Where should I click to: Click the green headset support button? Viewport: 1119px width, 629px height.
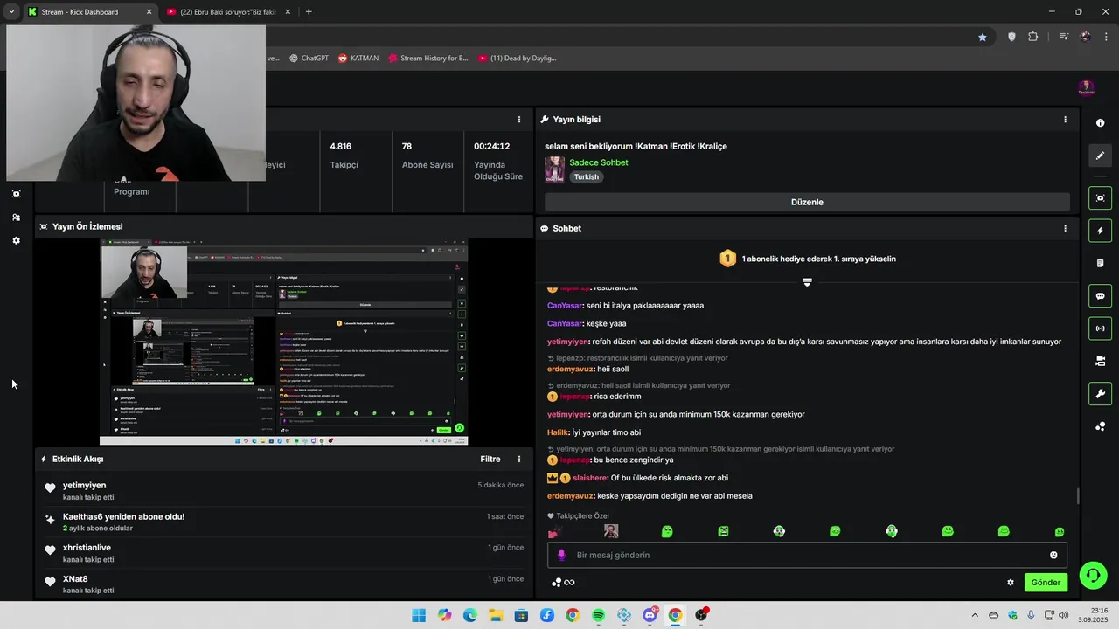point(1093,575)
